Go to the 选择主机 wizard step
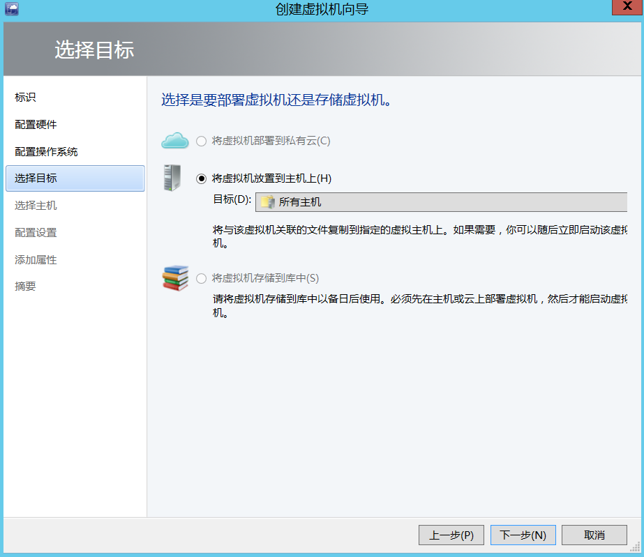Viewport: 644px width, 557px height. click(36, 205)
